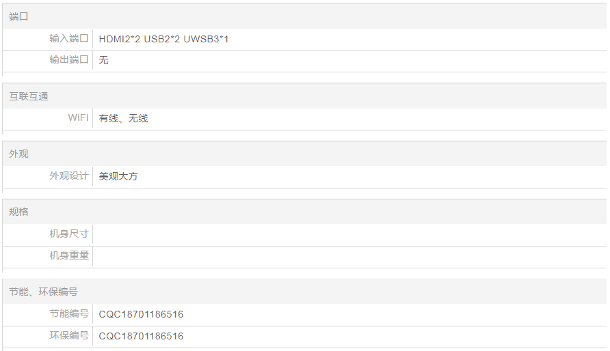Click the HDMI2*2 USB2*2 UWSB3*1 value

coord(163,39)
